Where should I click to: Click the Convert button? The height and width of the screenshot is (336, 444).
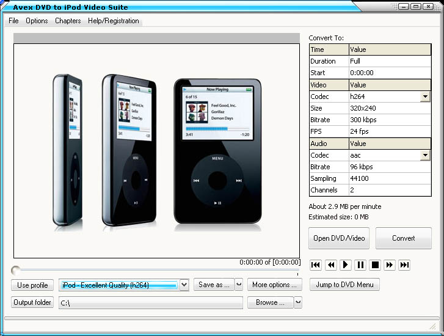pos(404,238)
